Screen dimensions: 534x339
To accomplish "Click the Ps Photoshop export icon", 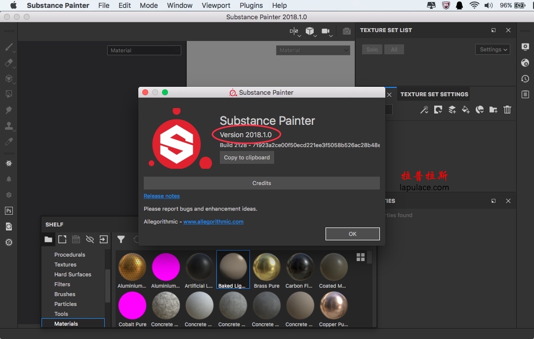I will click(x=9, y=211).
